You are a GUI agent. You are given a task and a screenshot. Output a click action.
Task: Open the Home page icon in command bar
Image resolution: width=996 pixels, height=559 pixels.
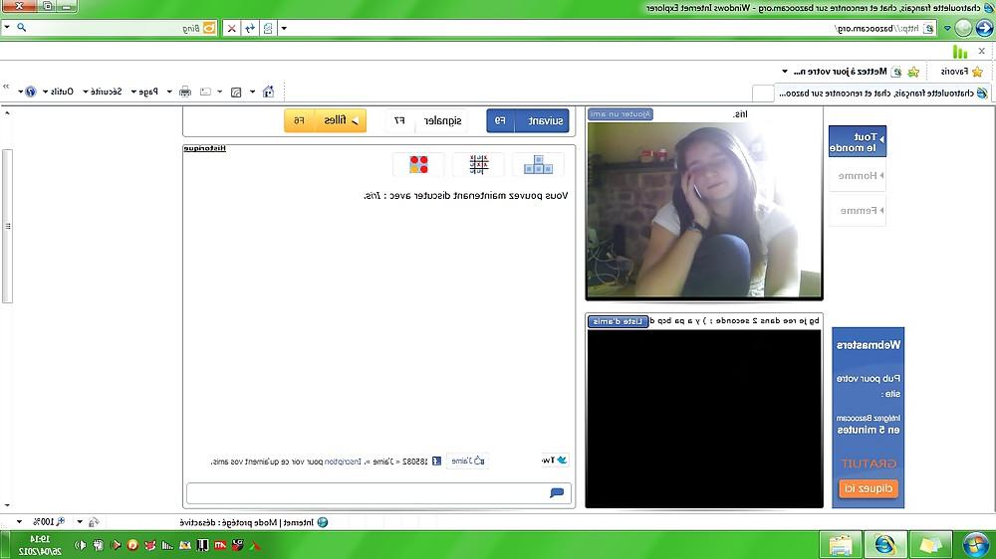pyautogui.click(x=269, y=92)
